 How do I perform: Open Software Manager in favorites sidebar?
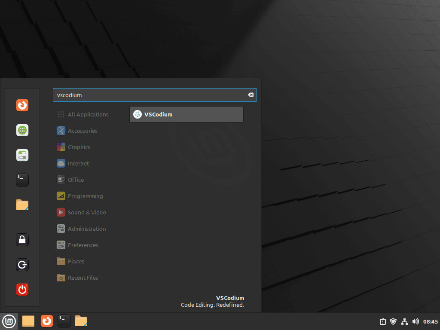pyautogui.click(x=22, y=130)
